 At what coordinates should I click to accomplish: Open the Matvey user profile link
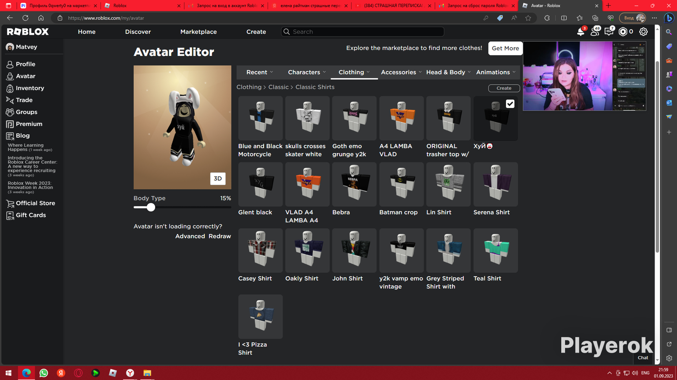(22, 47)
